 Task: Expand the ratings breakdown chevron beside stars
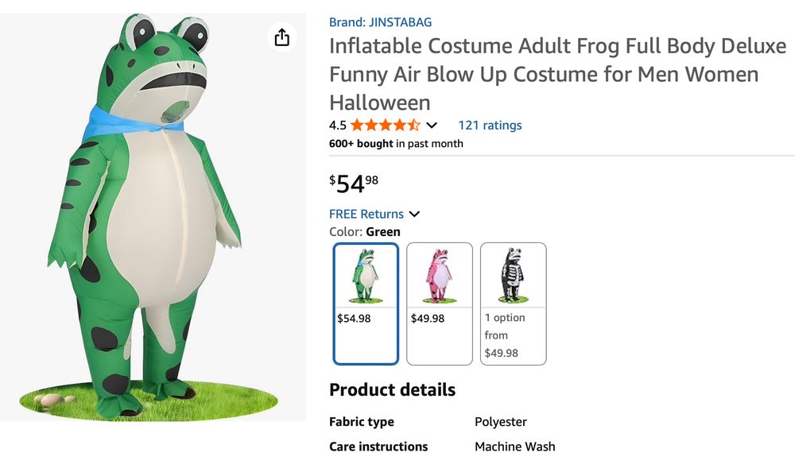pyautogui.click(x=432, y=126)
